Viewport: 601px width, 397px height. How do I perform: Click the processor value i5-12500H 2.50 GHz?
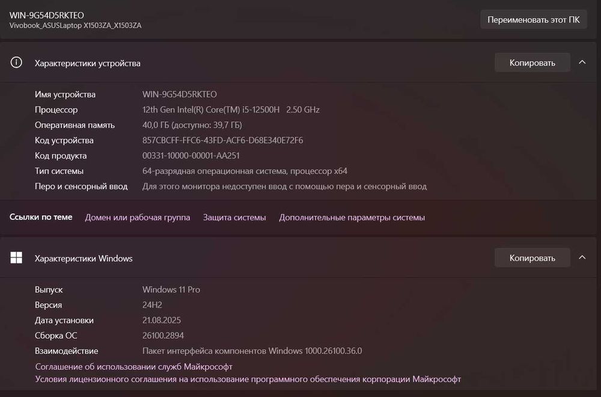pyautogui.click(x=231, y=109)
